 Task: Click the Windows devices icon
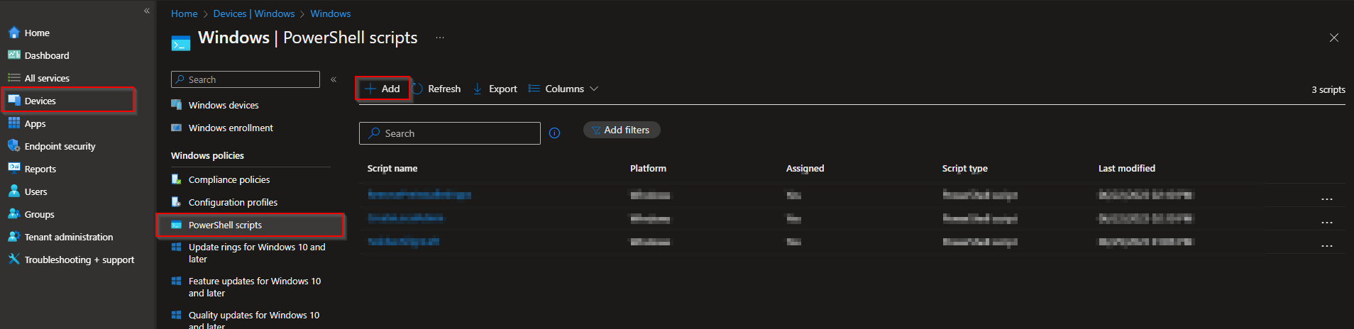[x=177, y=105]
